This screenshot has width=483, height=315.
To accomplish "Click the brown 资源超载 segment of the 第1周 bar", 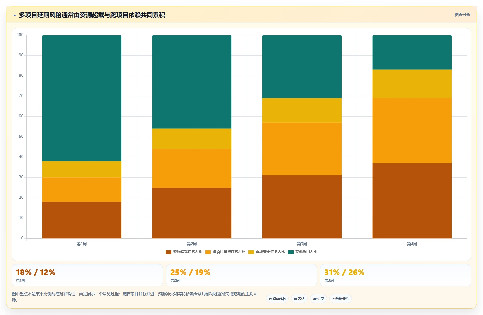I will pos(82,220).
